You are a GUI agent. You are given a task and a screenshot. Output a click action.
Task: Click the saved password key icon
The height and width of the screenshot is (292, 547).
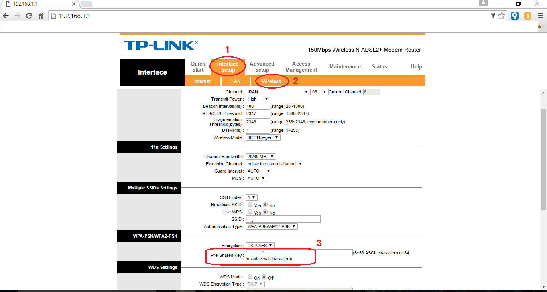pos(493,16)
